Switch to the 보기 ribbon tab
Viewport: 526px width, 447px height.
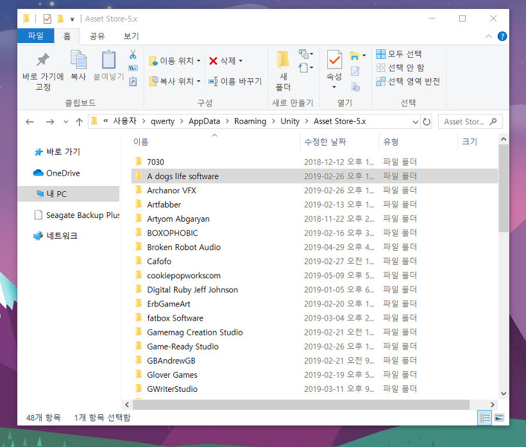pos(131,36)
